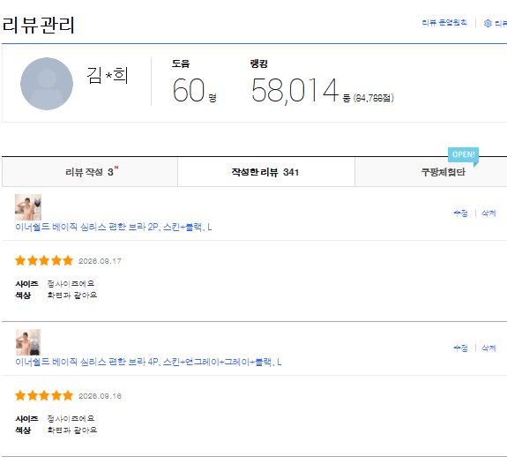
Task: Open the 이너쉴드 브라 2P 스킨+블랙 product link
Action: [114, 227]
